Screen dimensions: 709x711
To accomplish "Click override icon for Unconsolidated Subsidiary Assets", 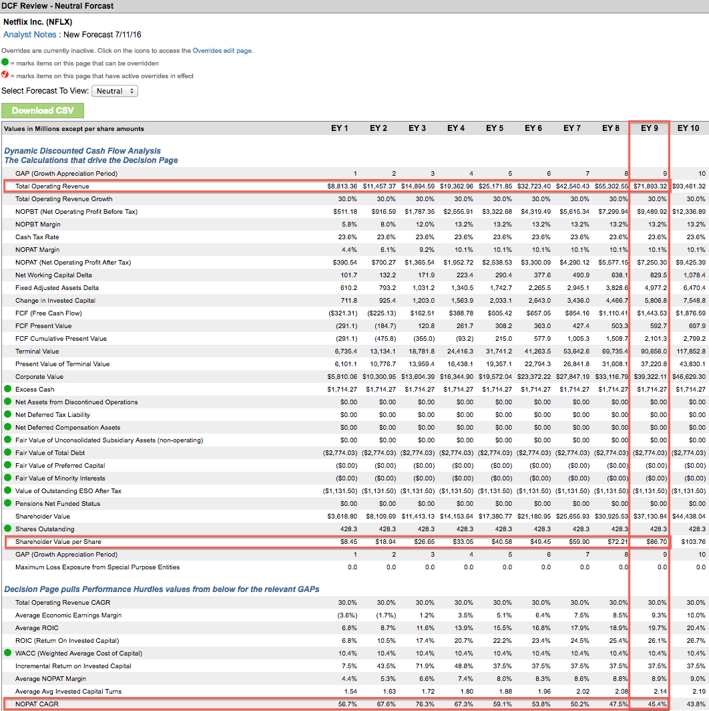I will 8,440.
